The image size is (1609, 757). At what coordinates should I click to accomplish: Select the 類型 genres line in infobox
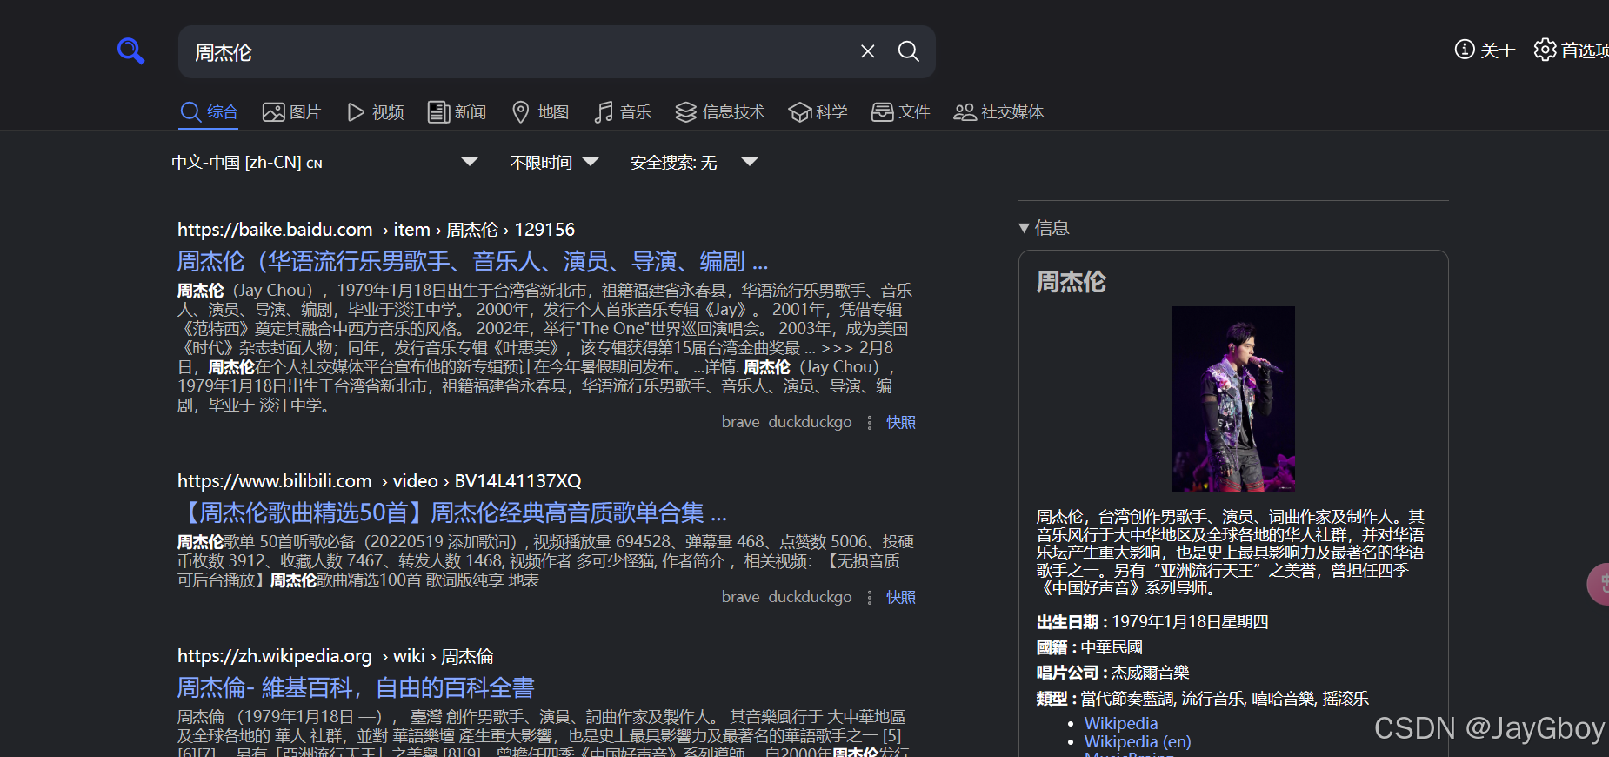(x=1203, y=699)
